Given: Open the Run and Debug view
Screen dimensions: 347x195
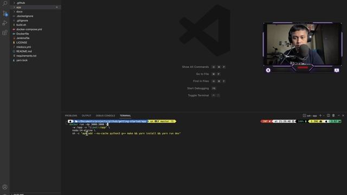Looking at the screenshot, I should (5, 23).
